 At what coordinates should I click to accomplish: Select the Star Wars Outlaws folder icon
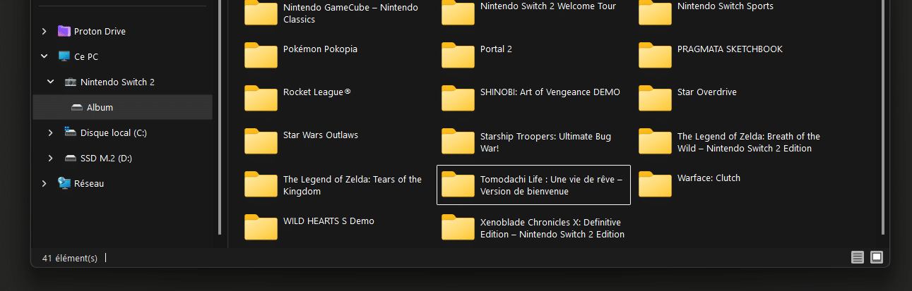261,141
